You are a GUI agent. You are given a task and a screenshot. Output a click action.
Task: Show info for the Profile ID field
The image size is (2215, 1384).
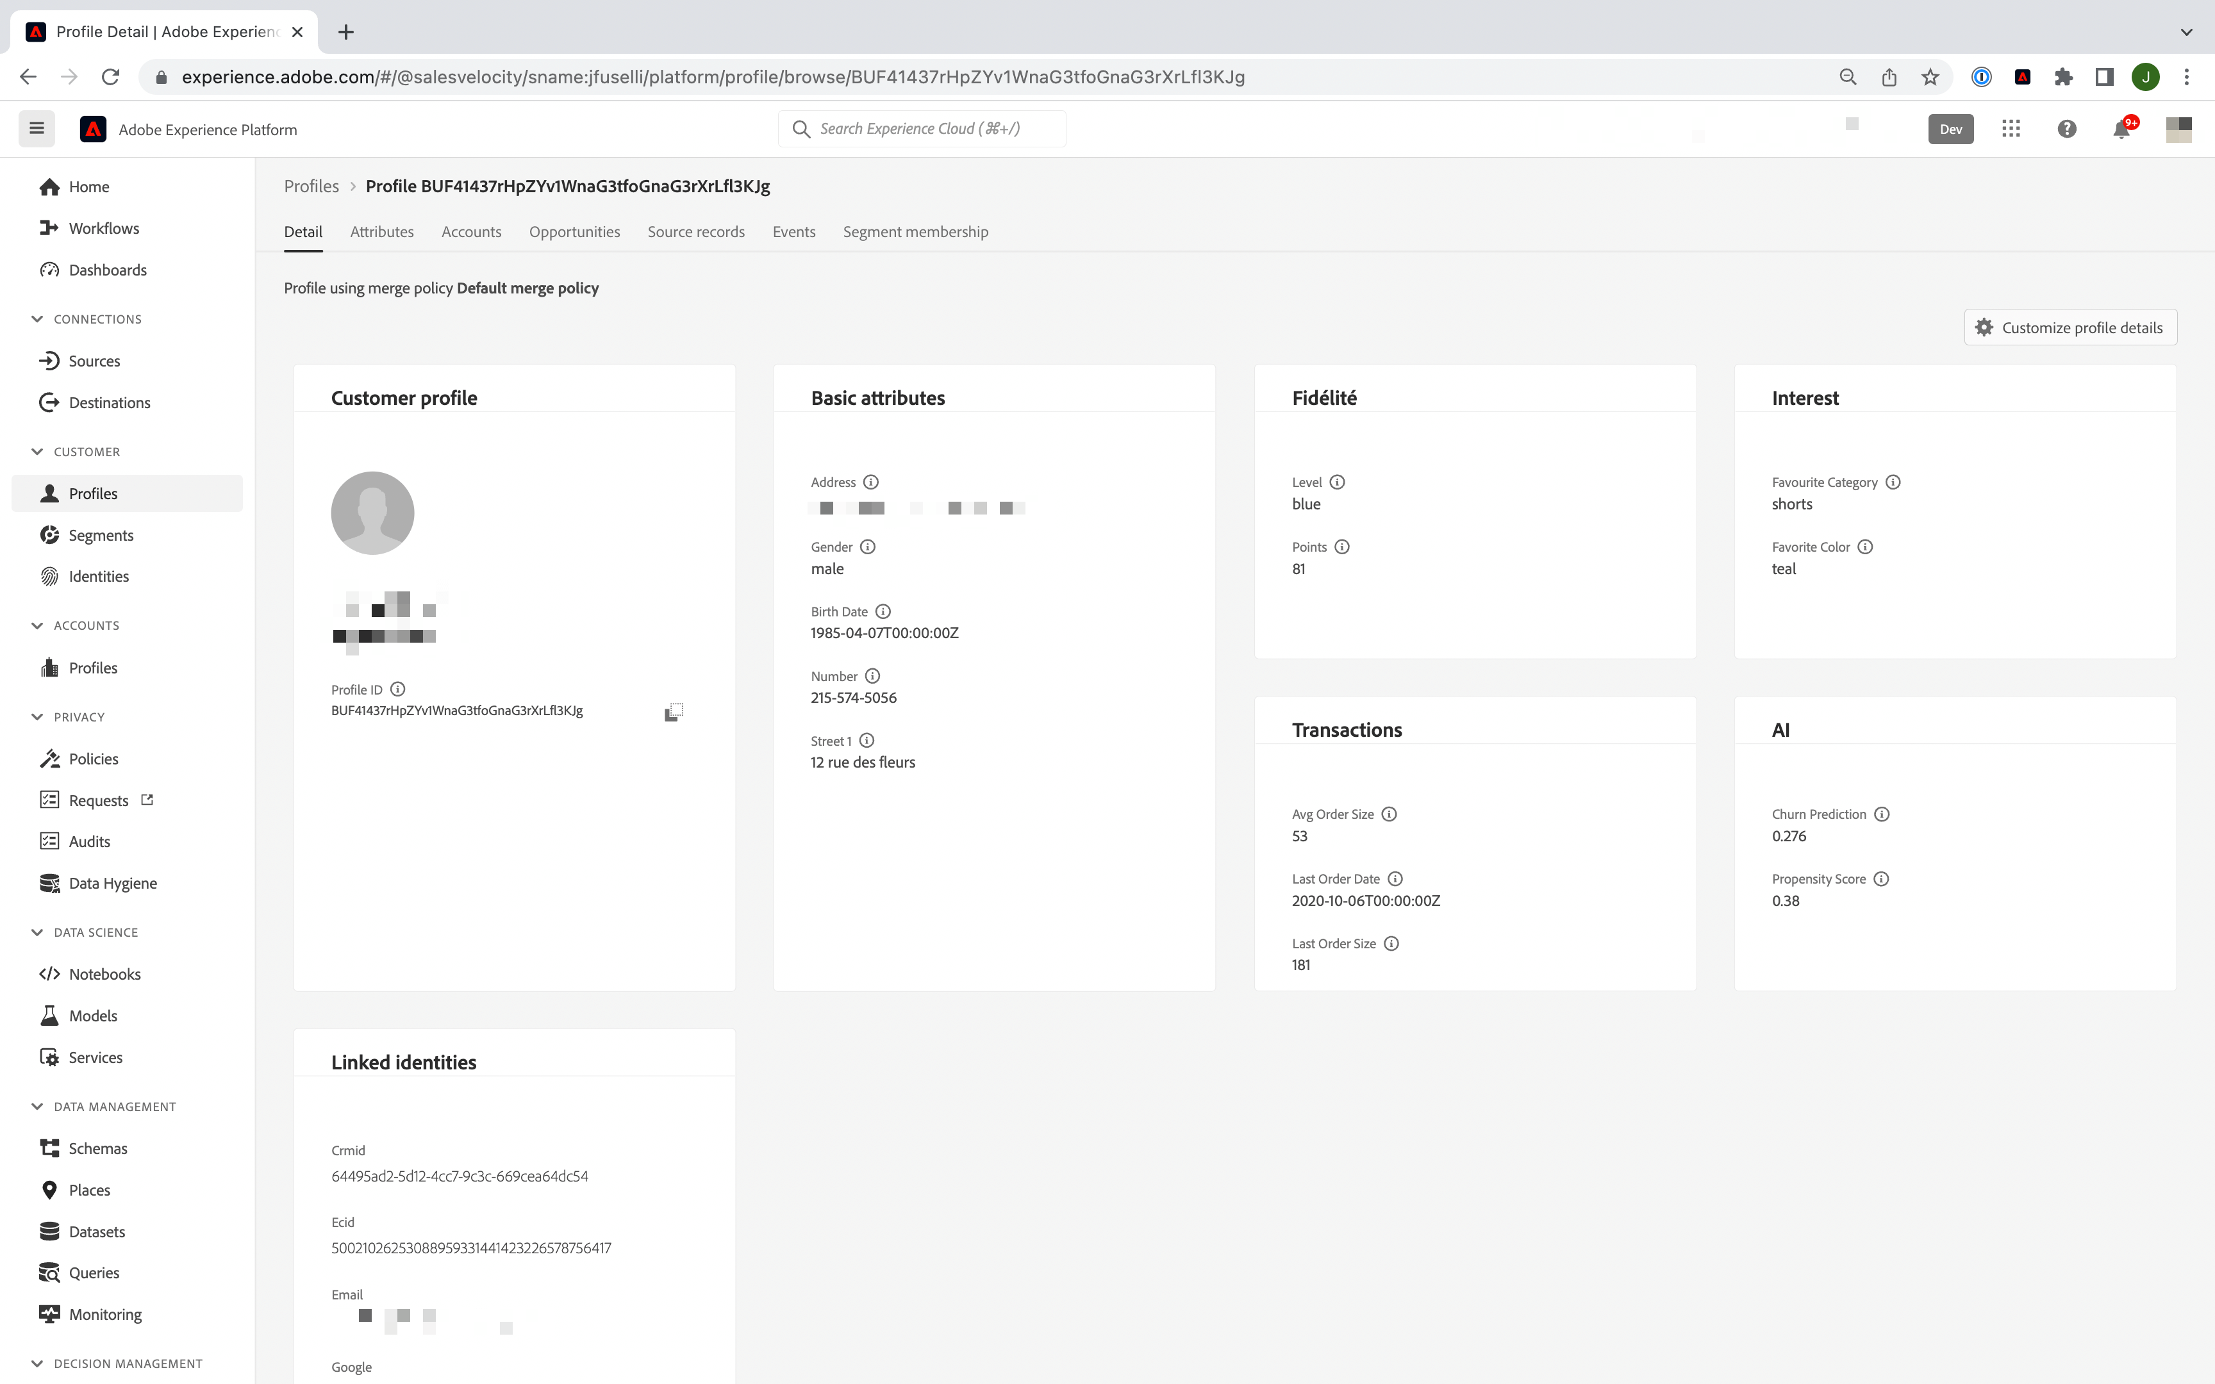[x=397, y=689]
